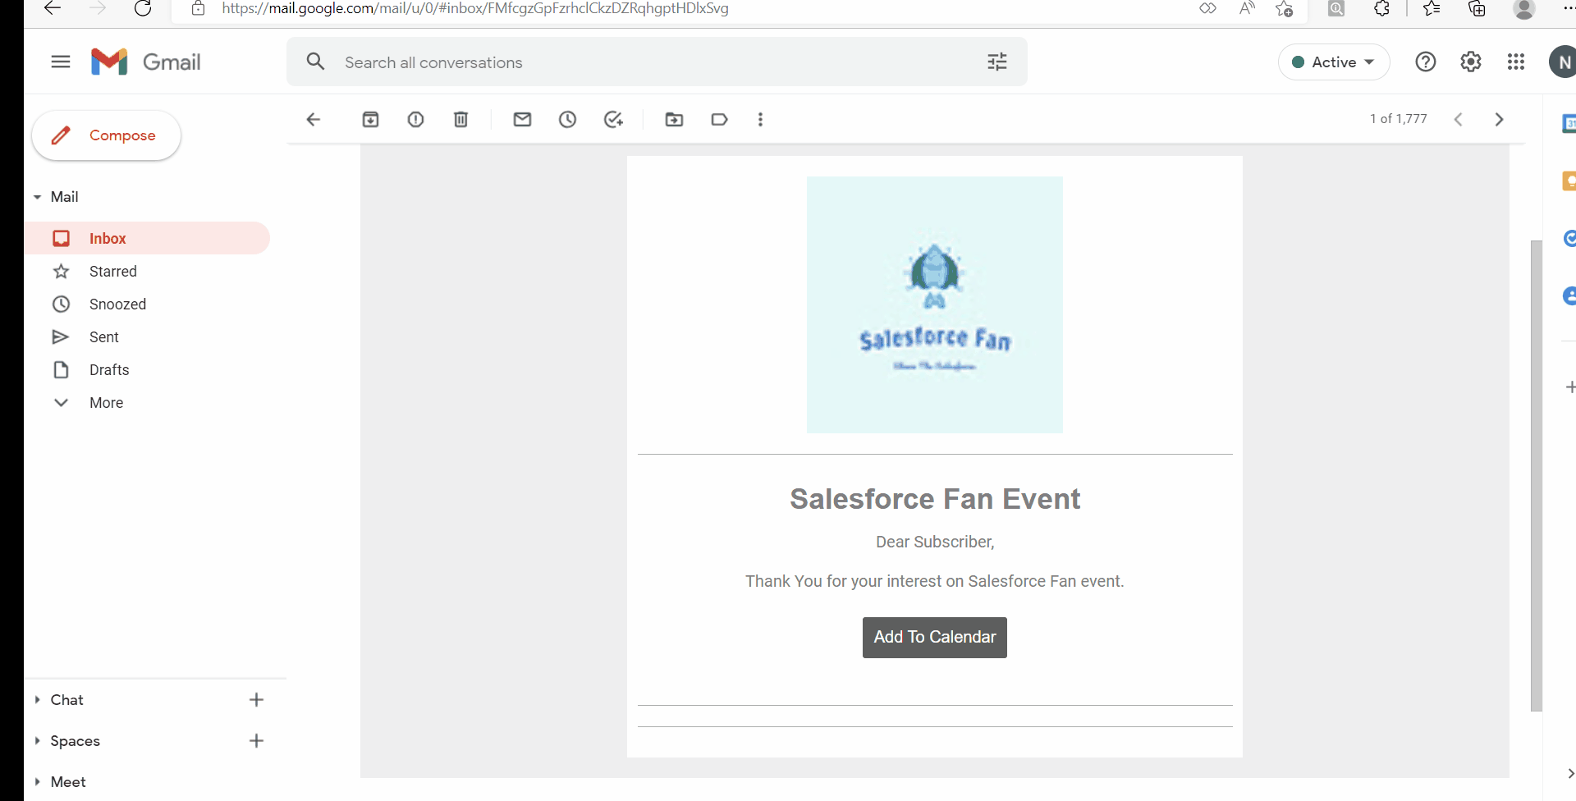Add the email to Tasks

(613, 120)
